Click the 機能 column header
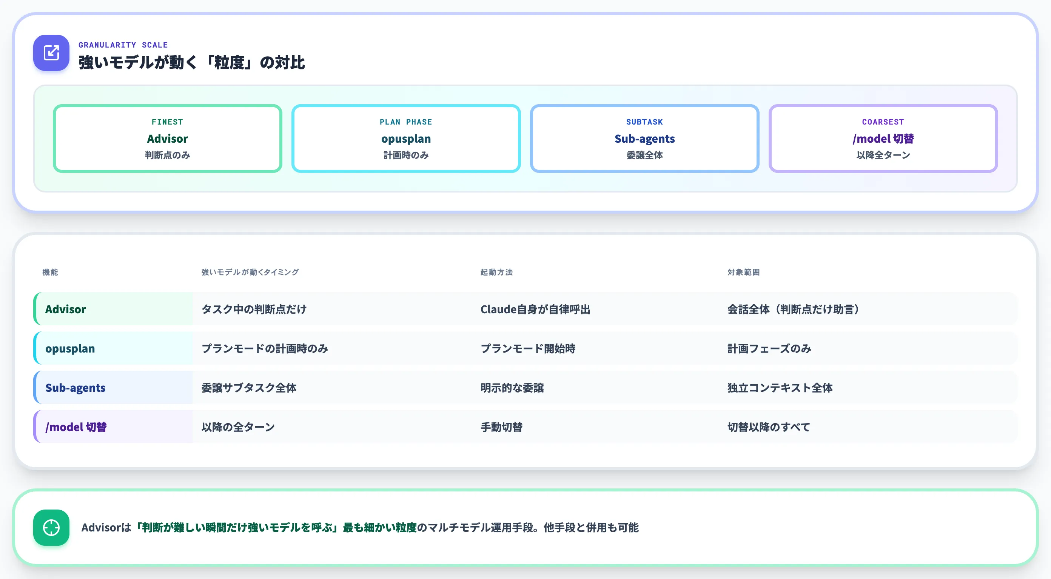The width and height of the screenshot is (1051, 579). (x=50, y=272)
